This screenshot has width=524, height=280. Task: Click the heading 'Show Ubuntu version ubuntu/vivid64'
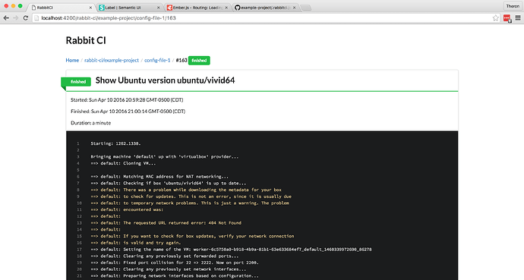[x=165, y=80]
